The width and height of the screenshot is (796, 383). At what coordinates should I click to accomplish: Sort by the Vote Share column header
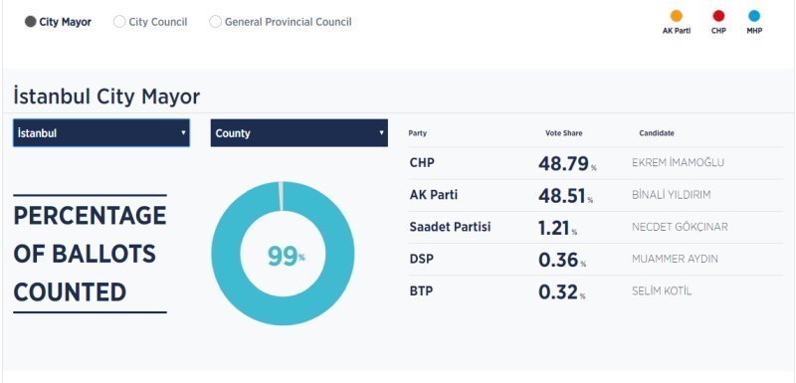pyautogui.click(x=563, y=133)
